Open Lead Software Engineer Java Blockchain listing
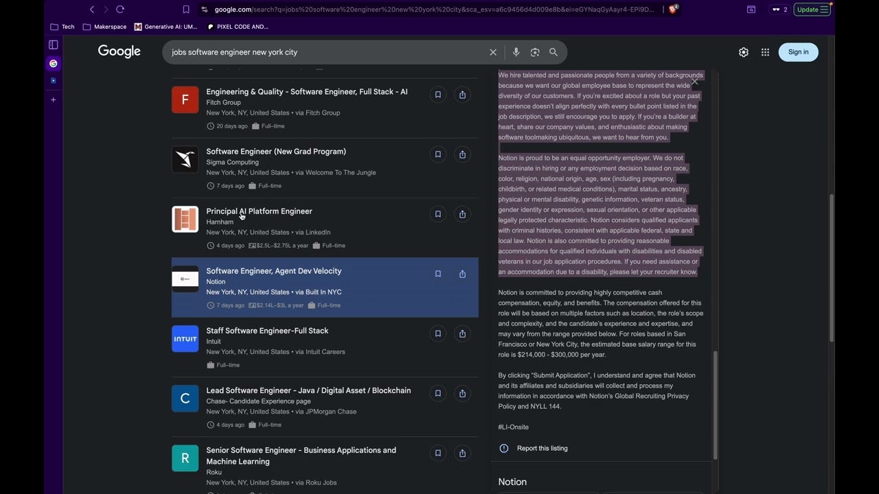 pyautogui.click(x=308, y=390)
